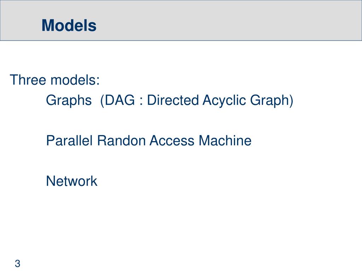Click slide number 3 in the footer

pos(18,264)
